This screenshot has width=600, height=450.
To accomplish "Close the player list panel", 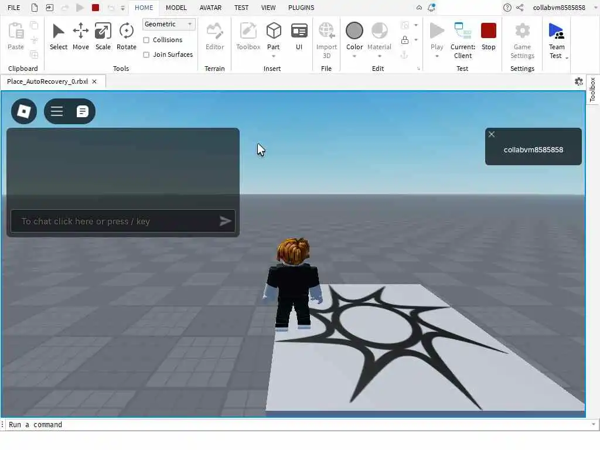I will (492, 134).
